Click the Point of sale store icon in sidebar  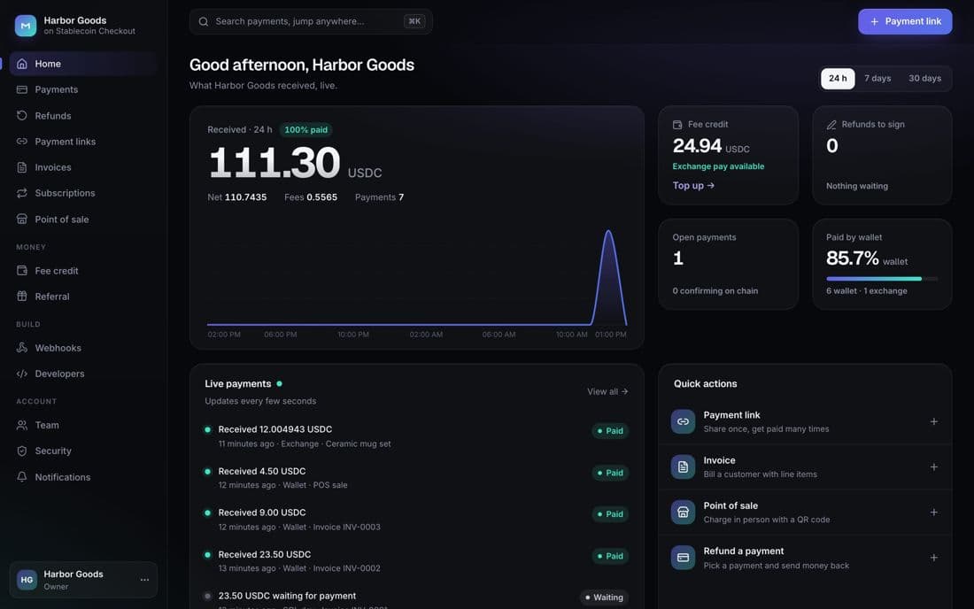pyautogui.click(x=22, y=220)
